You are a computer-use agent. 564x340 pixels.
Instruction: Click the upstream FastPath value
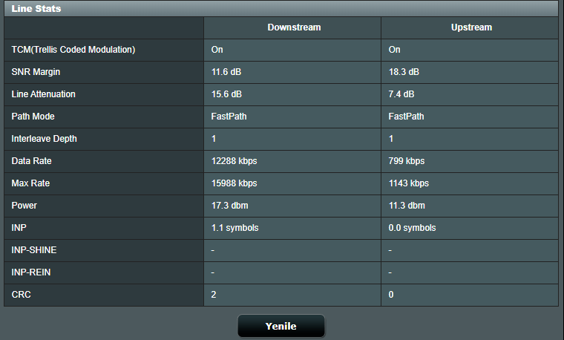(x=406, y=117)
